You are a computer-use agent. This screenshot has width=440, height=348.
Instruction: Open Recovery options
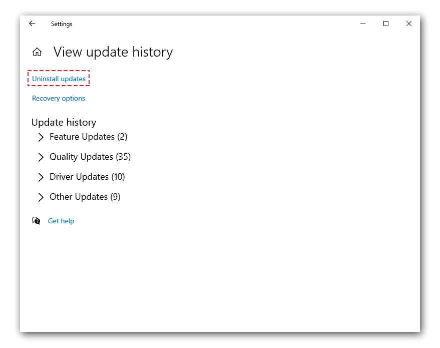pos(58,98)
